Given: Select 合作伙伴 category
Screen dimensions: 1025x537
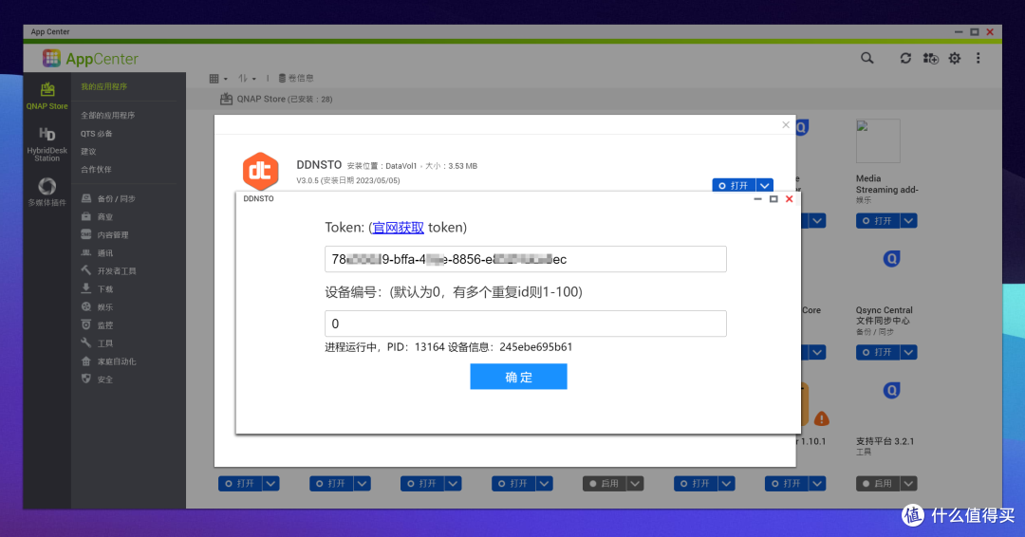Looking at the screenshot, I should click(x=96, y=169).
